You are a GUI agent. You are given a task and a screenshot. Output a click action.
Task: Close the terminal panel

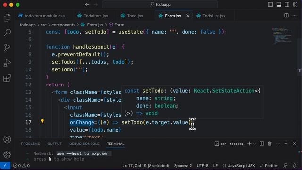(x=294, y=144)
